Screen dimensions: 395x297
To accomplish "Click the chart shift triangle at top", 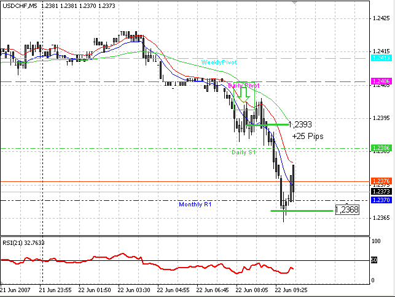I will (x=294, y=2).
